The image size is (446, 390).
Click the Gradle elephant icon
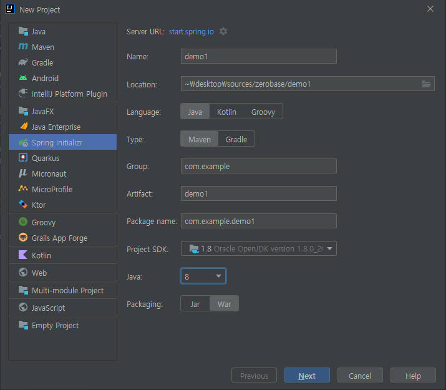coord(23,62)
